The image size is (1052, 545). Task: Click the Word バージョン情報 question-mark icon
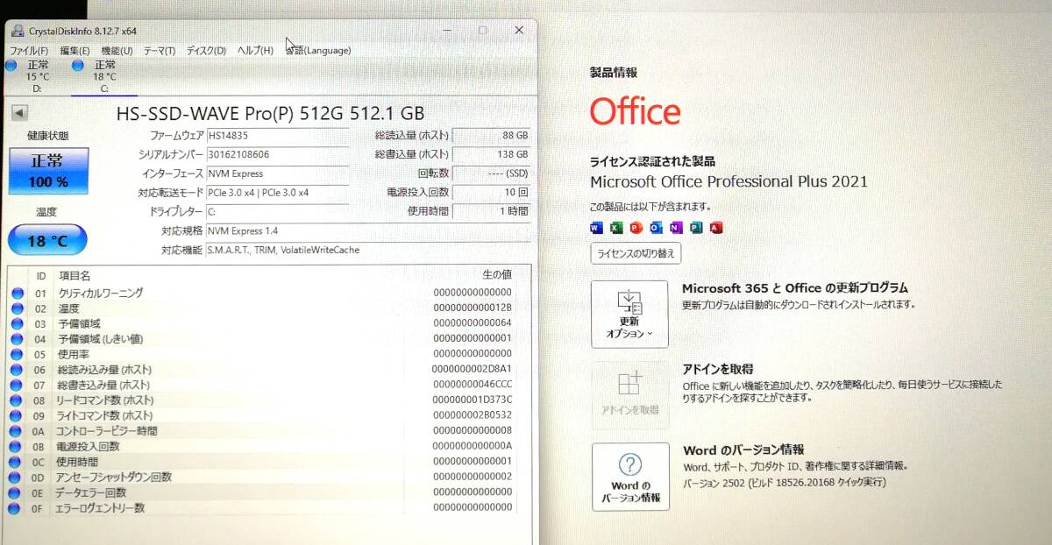point(630,467)
